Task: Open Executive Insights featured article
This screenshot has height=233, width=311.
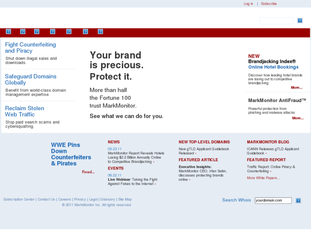Action: [203, 173]
